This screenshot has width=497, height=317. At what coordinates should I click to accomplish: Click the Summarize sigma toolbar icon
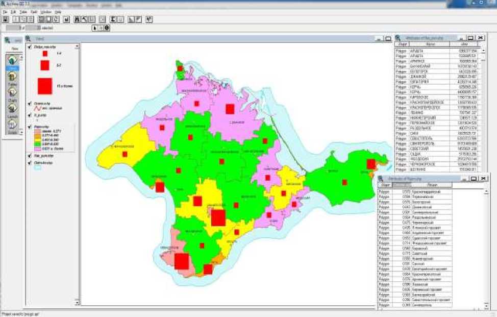[x=113, y=19]
